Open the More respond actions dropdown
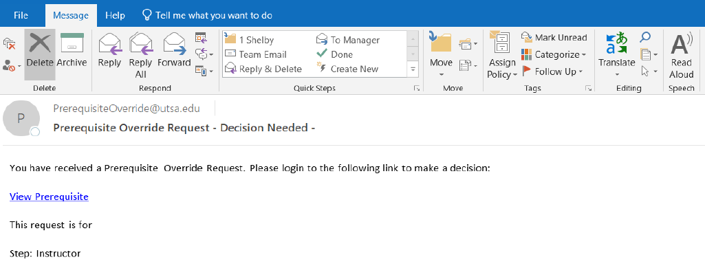Screen dimensions: 705x266 [204, 71]
